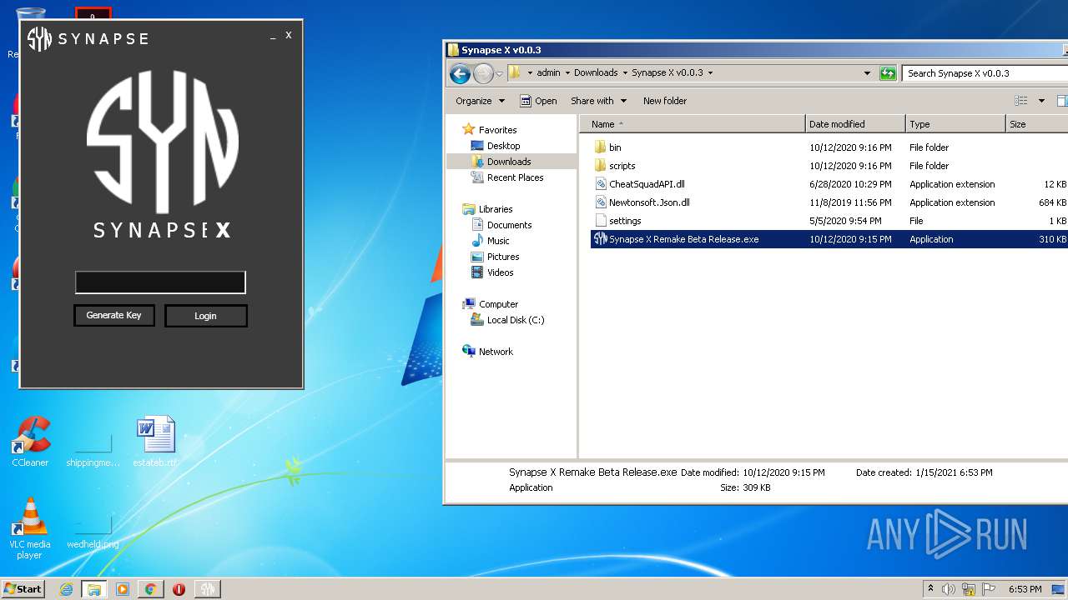Click the Login button in Synapse

tap(206, 316)
